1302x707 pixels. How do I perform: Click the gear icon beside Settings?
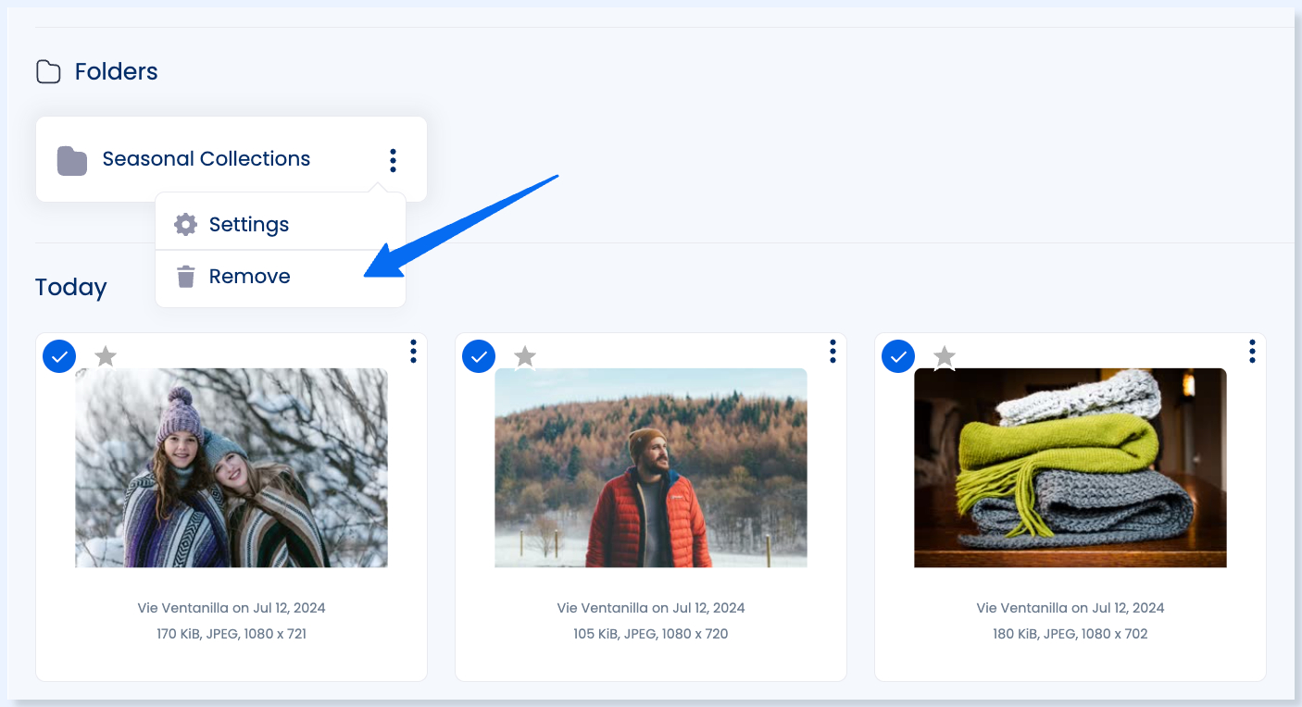186,224
